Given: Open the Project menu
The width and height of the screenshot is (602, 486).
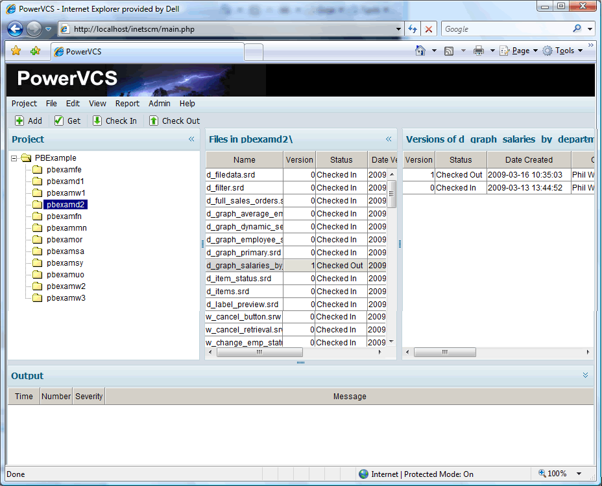Looking at the screenshot, I should [24, 104].
